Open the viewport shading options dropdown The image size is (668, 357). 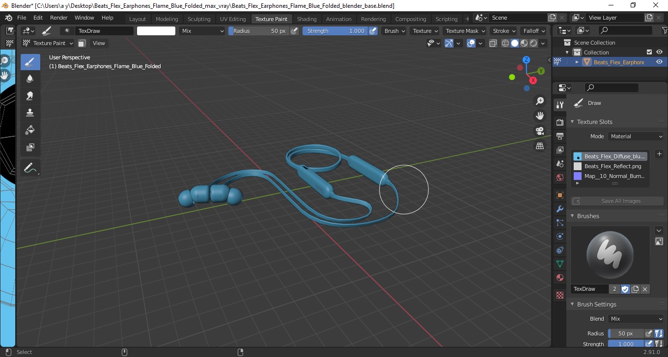[x=543, y=43]
